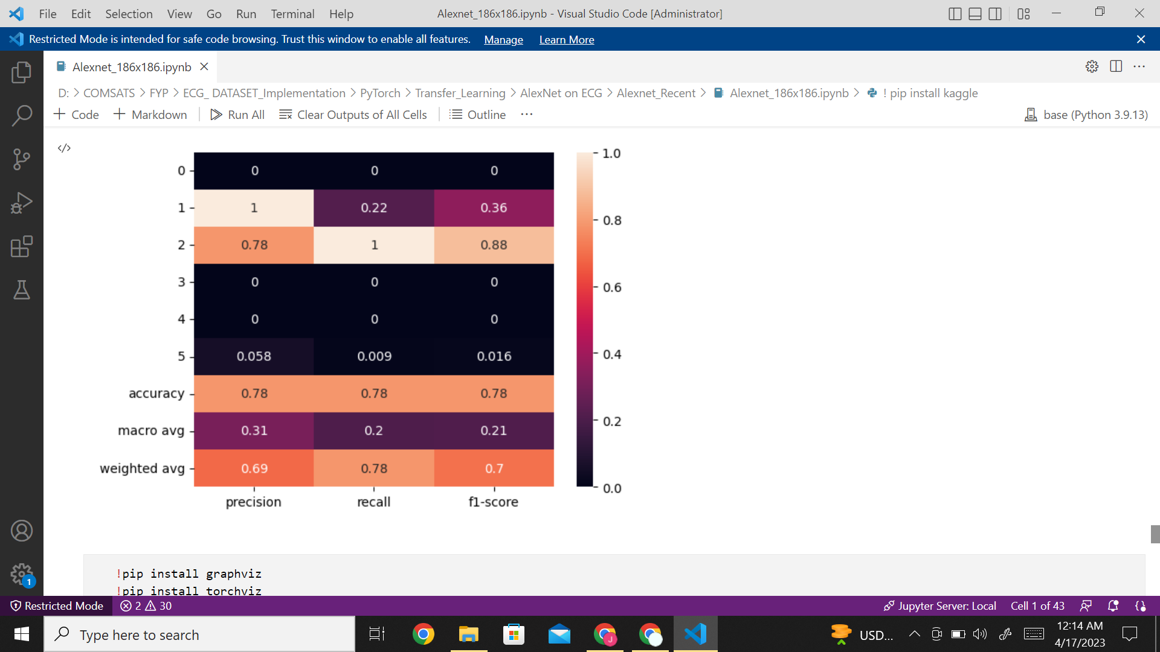Open the Testing flask icon
Screen dimensions: 1160x652
(x=21, y=290)
